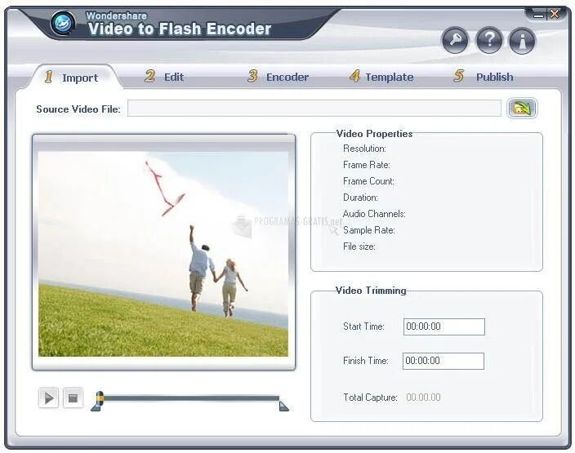Click the Frame Rate label
The image size is (575, 453).
tap(367, 165)
